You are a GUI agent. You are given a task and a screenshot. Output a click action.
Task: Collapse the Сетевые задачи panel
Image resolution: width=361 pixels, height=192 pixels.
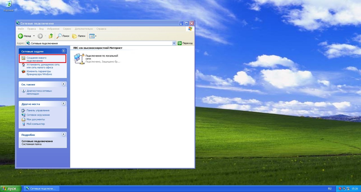coord(63,51)
